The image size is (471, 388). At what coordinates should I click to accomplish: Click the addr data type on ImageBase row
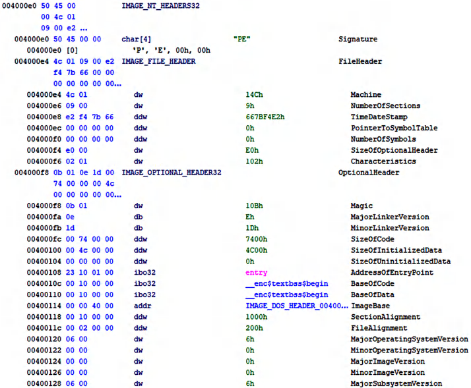click(x=142, y=306)
